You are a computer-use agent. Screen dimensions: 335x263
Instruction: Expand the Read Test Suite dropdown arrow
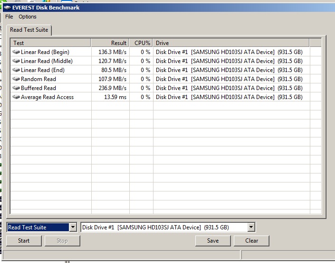[73, 227]
